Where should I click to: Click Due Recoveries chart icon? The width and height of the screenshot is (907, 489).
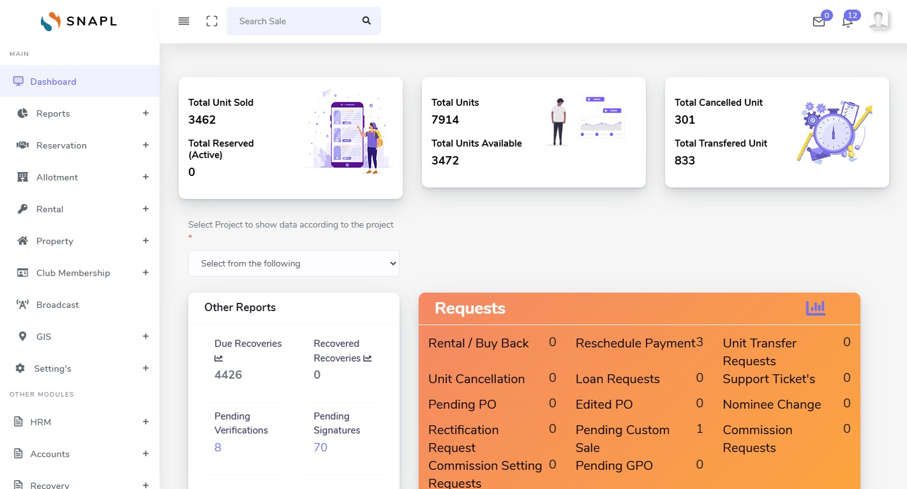pyautogui.click(x=218, y=359)
